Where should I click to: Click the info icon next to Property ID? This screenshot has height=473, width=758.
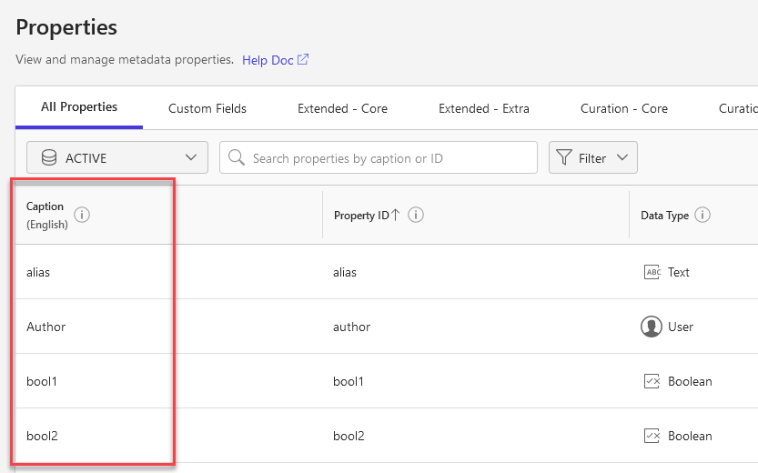tap(416, 216)
